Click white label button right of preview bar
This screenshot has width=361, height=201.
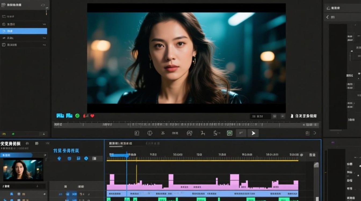click(x=304, y=116)
